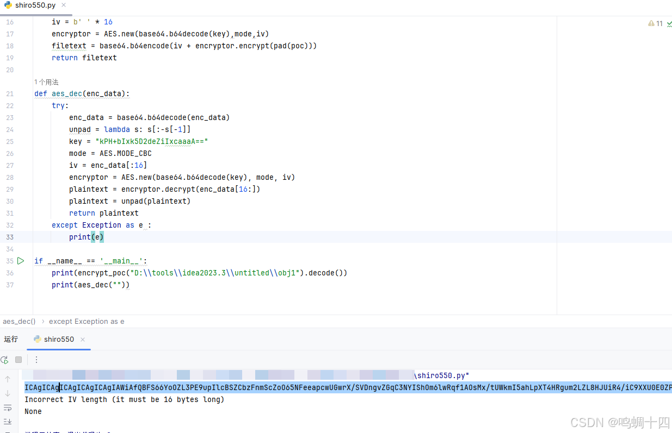
Task: Click the 'def aes_dec(enc_data):' line
Action: click(x=82, y=93)
